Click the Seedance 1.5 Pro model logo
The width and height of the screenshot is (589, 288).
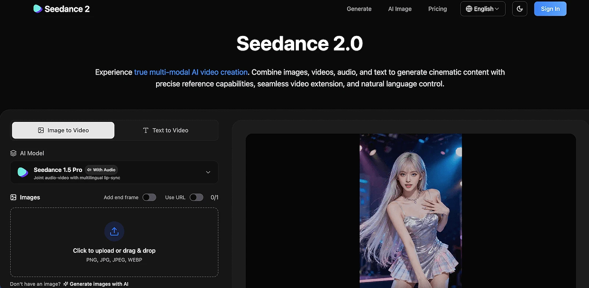23,172
